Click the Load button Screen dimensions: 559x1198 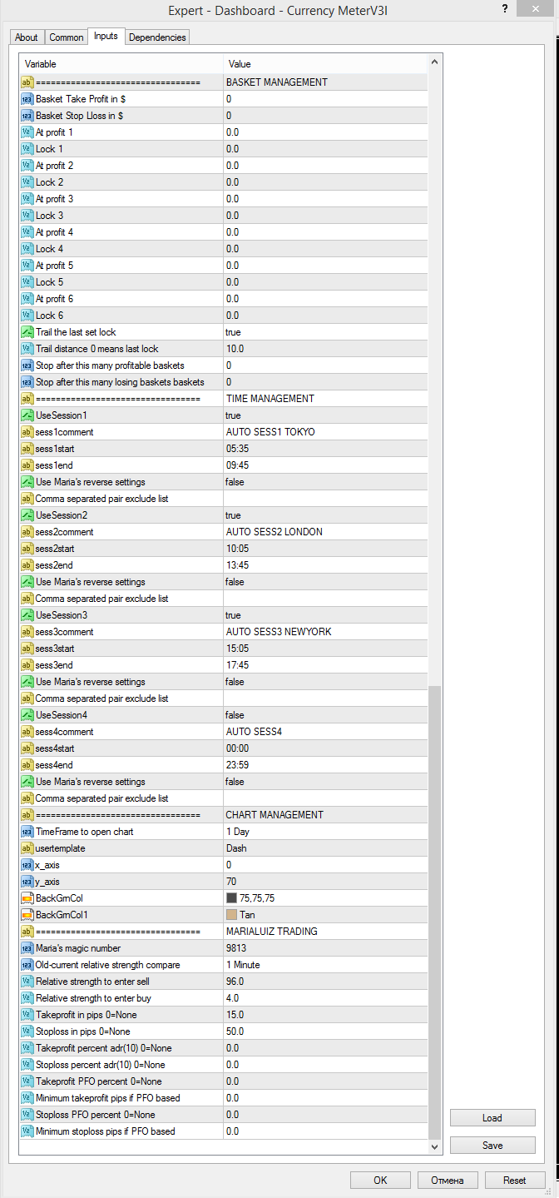pos(492,1118)
